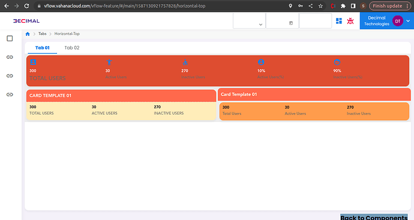
Task: Select the second link icon in sidebar
Action: (10, 76)
